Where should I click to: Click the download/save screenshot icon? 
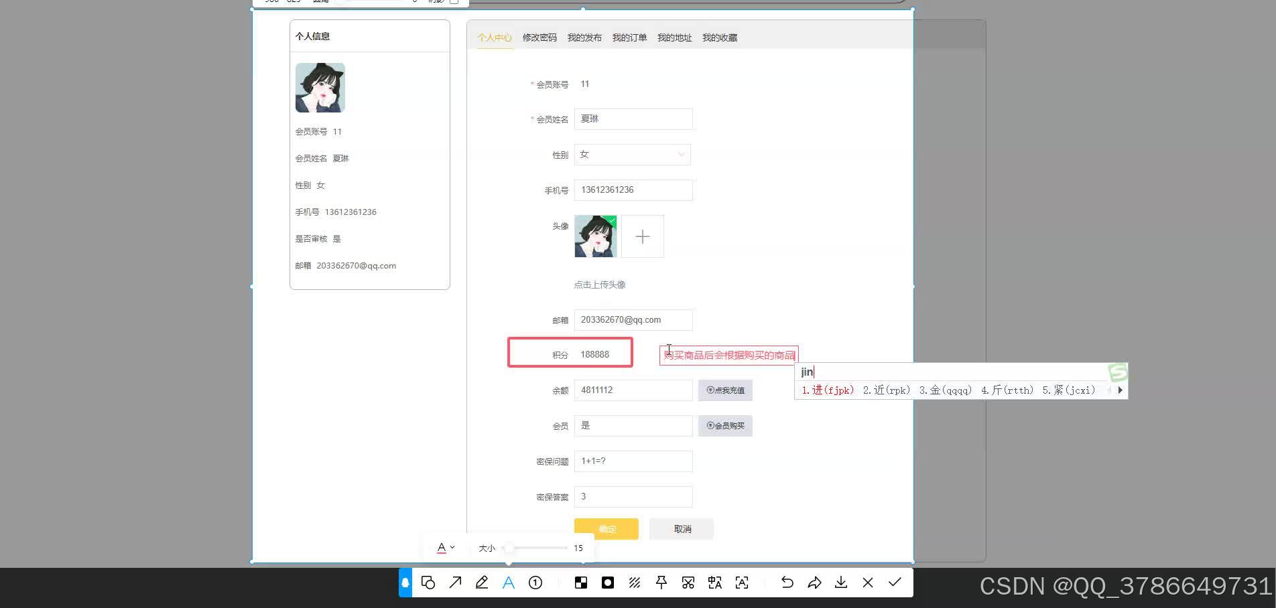click(840, 583)
